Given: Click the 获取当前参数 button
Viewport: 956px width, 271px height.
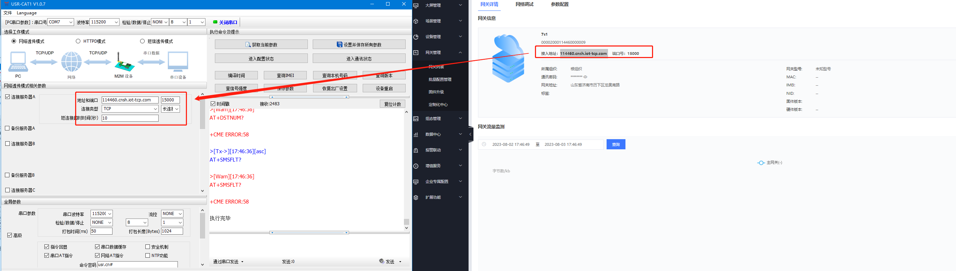Looking at the screenshot, I should pyautogui.click(x=261, y=44).
